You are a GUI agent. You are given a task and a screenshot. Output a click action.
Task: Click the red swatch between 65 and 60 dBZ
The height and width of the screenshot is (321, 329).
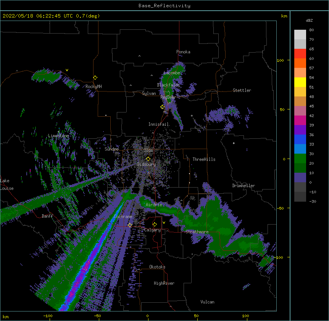click(x=300, y=54)
